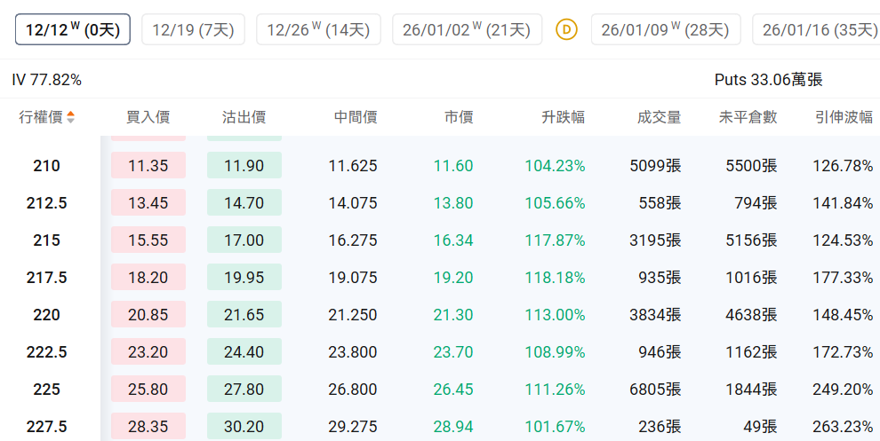This screenshot has width=880, height=441.
Task: Click the 20.85 bid price for strike 220
Action: (x=148, y=315)
